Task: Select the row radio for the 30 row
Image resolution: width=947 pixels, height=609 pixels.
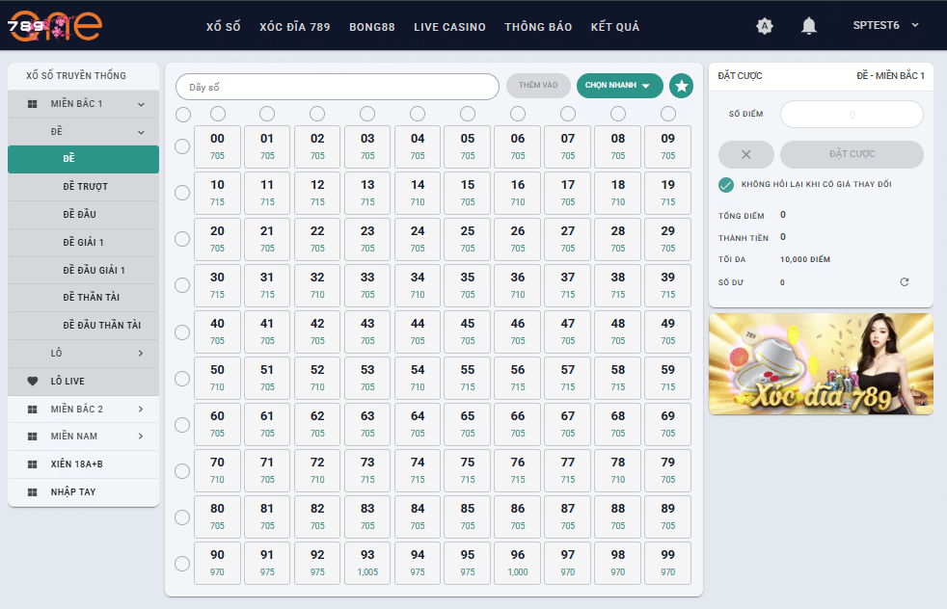Action: coord(182,285)
